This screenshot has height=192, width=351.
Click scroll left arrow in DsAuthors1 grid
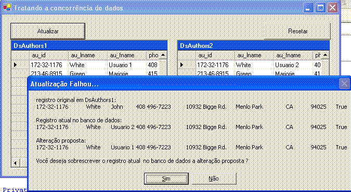(x=16, y=163)
